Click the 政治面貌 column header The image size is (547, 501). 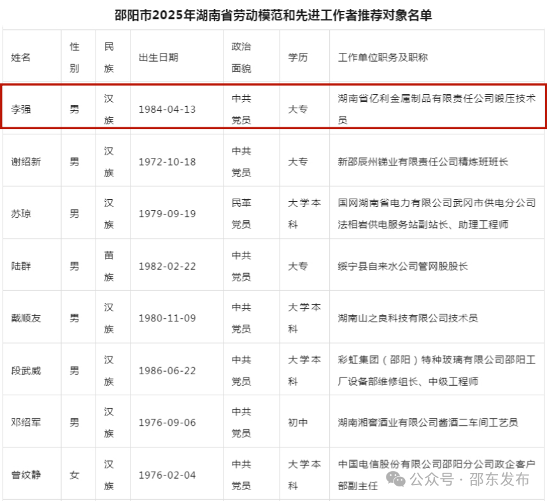coord(241,57)
